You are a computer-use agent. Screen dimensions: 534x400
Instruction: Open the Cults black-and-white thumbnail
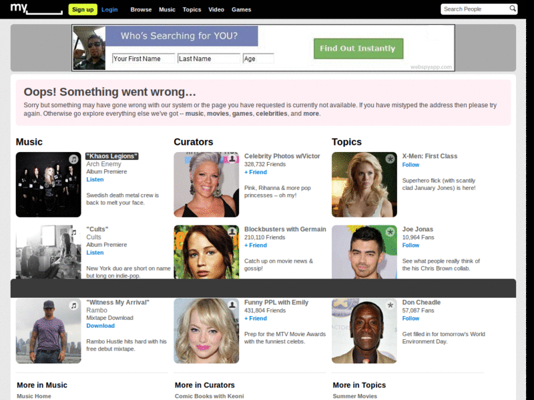(x=48, y=252)
